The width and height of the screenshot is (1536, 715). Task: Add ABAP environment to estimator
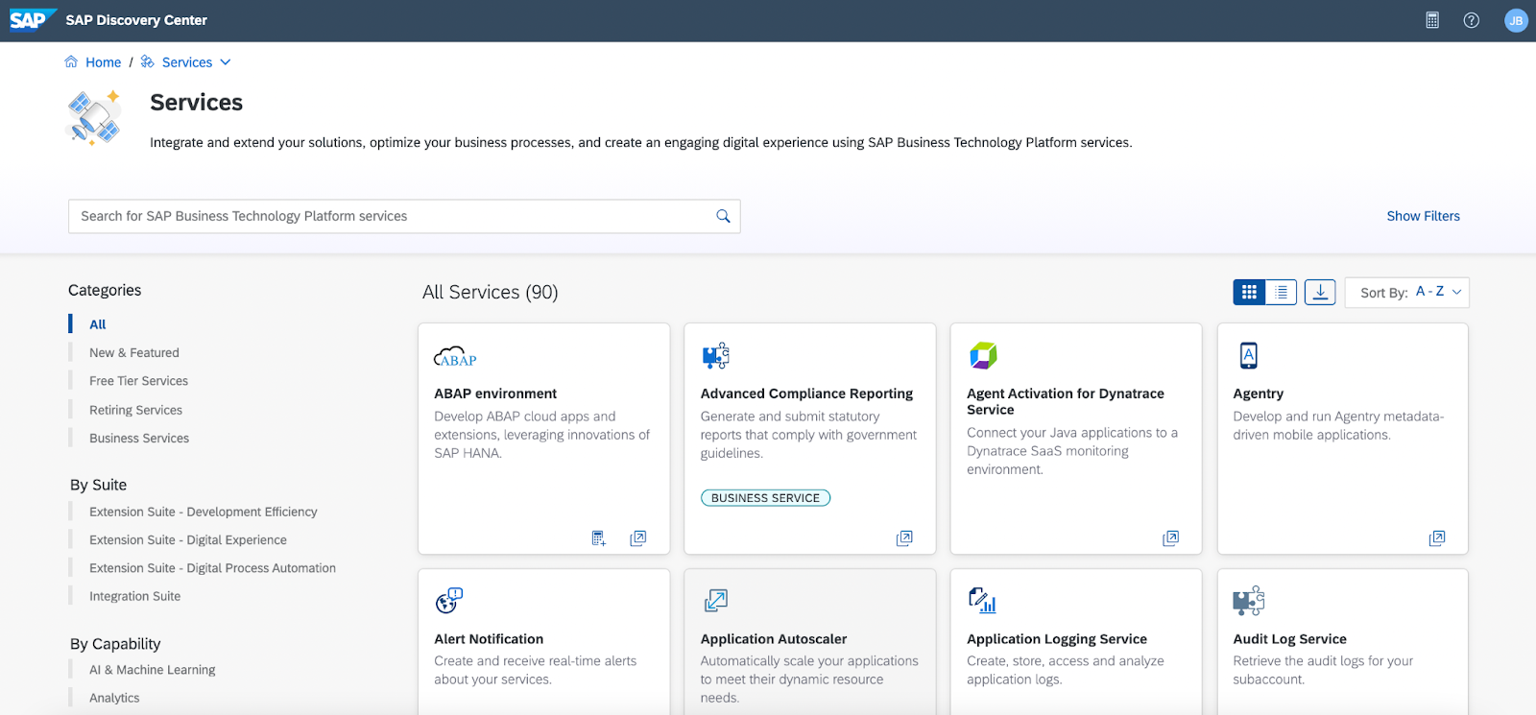click(599, 538)
